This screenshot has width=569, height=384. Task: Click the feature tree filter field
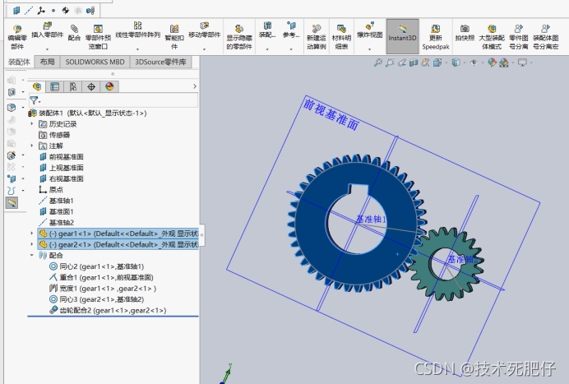click(113, 99)
